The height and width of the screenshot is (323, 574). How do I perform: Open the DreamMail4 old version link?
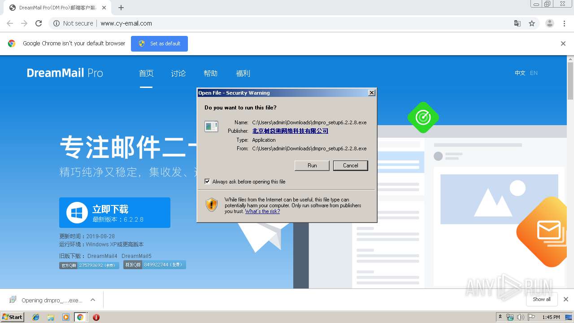click(102, 256)
